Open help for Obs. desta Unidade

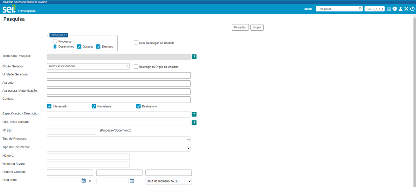point(194,123)
